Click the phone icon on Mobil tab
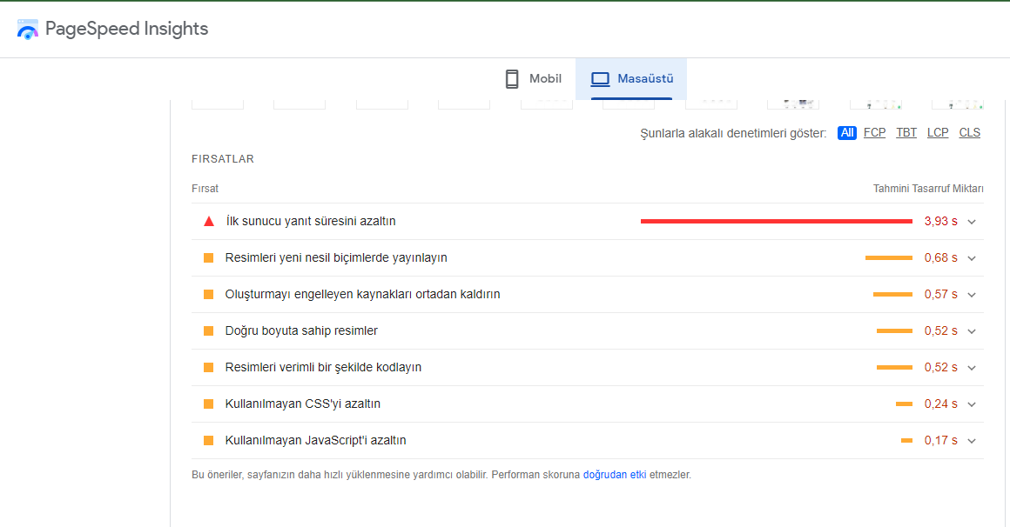 (x=512, y=79)
